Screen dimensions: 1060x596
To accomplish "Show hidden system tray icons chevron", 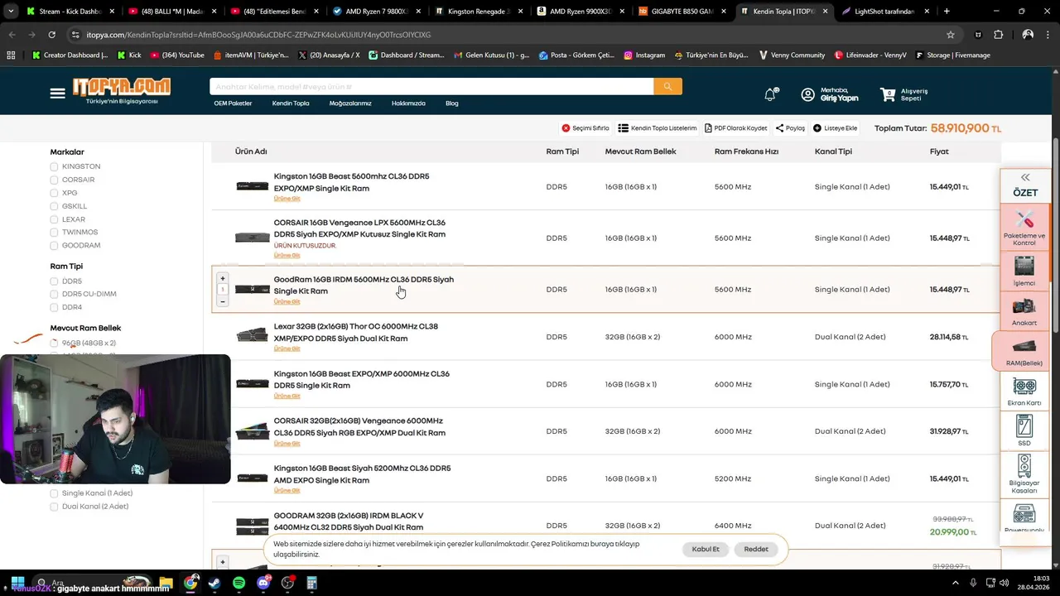I will 956,583.
